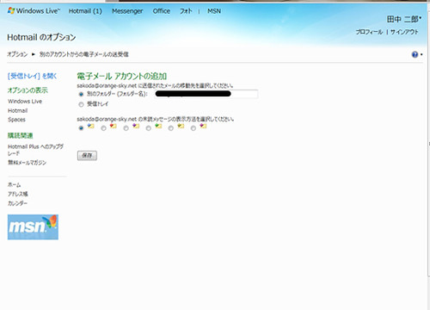430x310 pixels.
Task: Select radio button for blue envelope
Action: click(81, 128)
